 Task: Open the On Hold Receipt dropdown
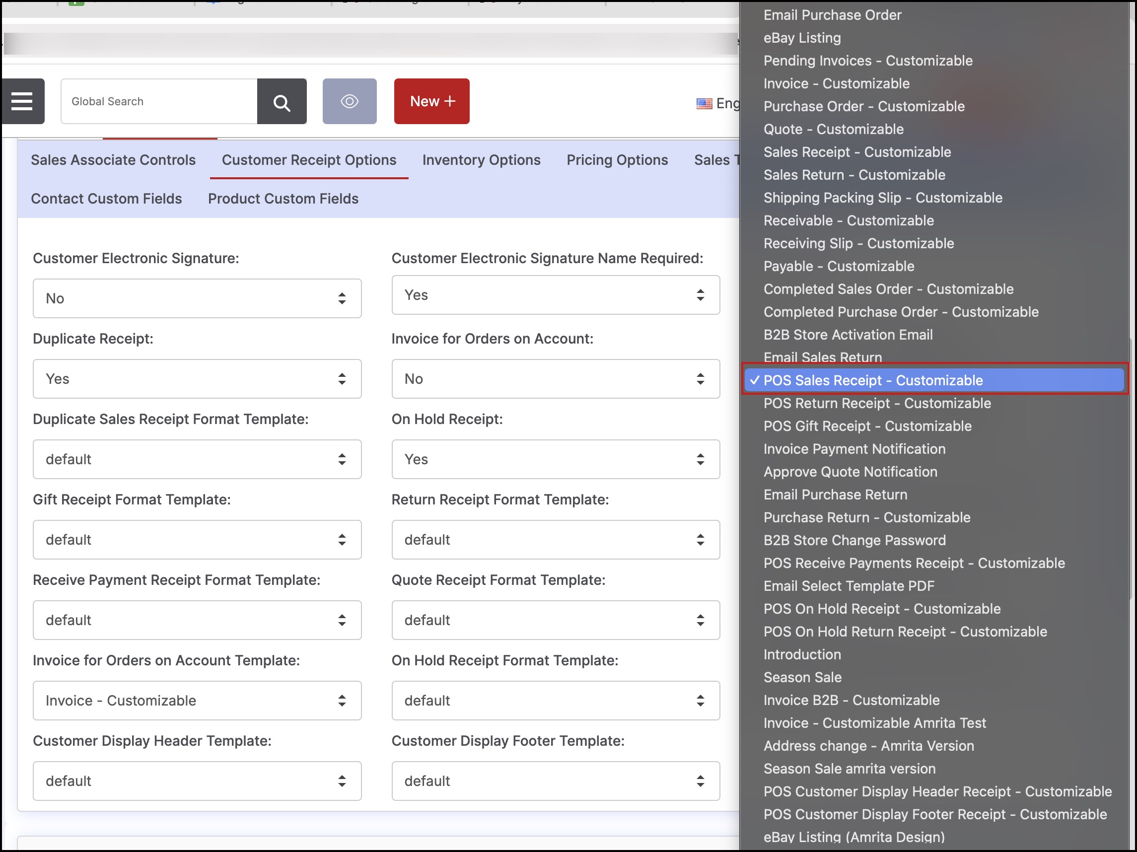pyautogui.click(x=556, y=459)
